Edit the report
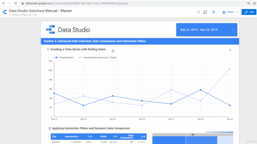Viewport: 257px width, 144px height. [x=249, y=12]
